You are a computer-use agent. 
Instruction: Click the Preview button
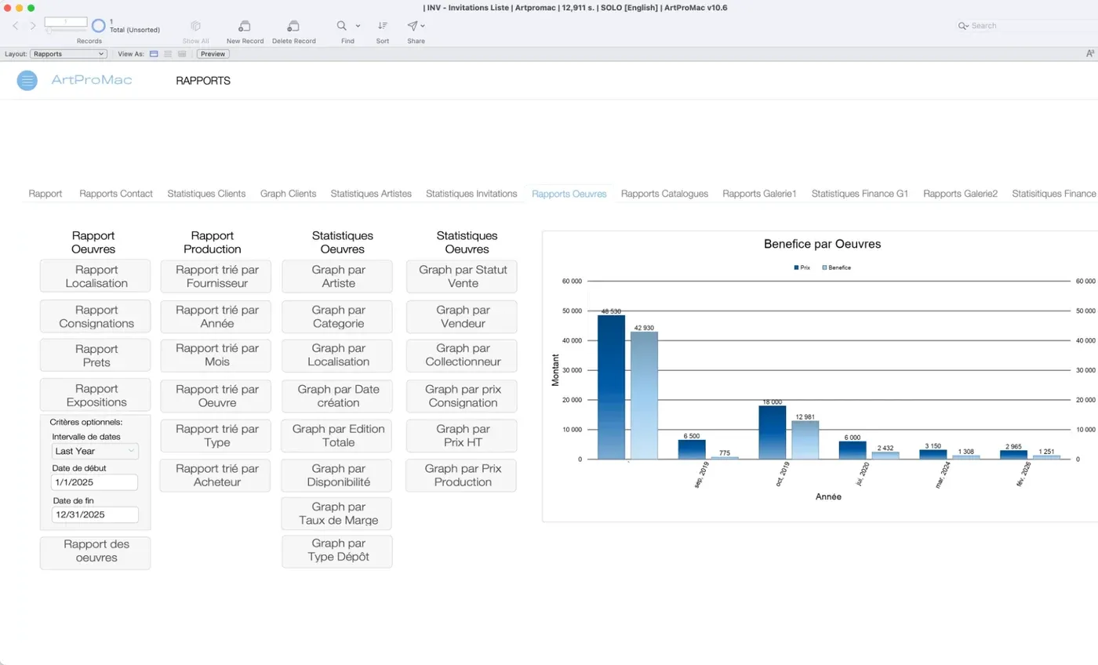pyautogui.click(x=213, y=54)
